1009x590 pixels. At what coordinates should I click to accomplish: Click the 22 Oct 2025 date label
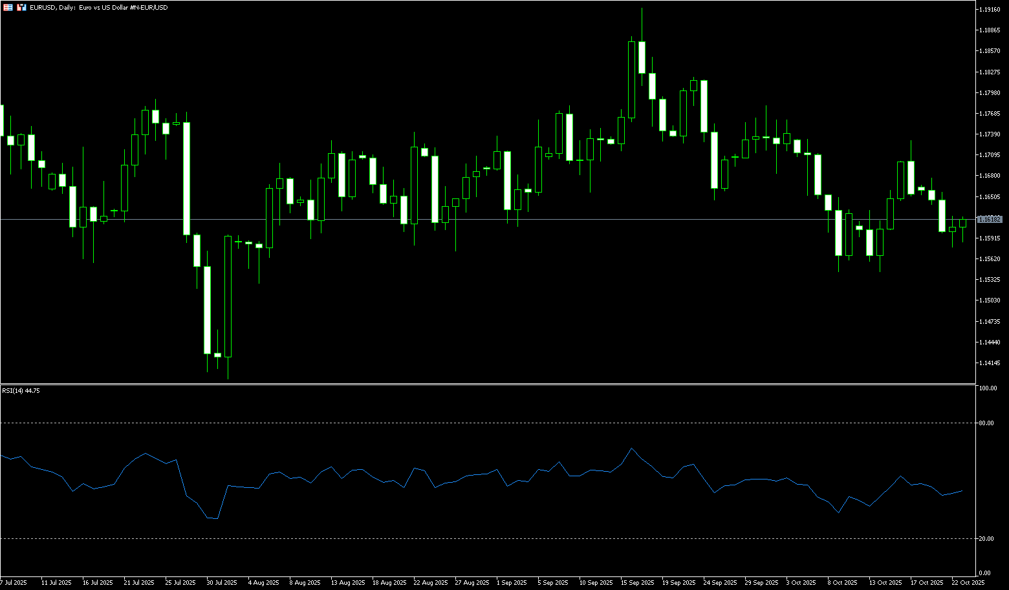pyautogui.click(x=968, y=583)
